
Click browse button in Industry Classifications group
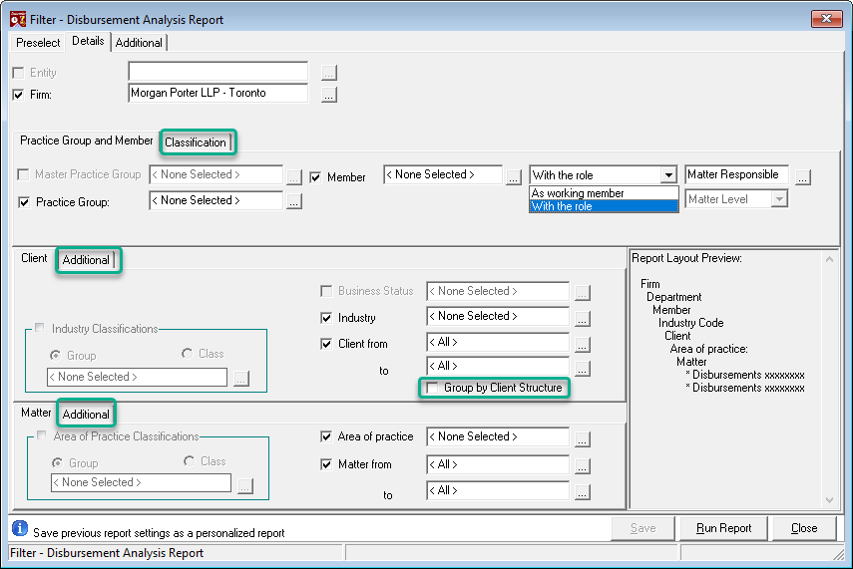[x=241, y=378]
